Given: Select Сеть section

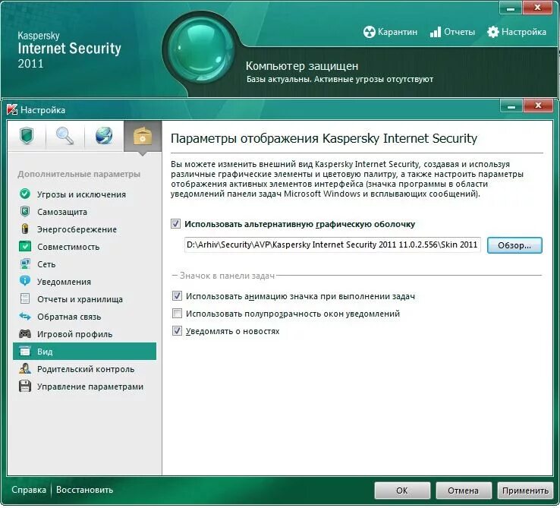Looking at the screenshot, I should tap(85, 264).
